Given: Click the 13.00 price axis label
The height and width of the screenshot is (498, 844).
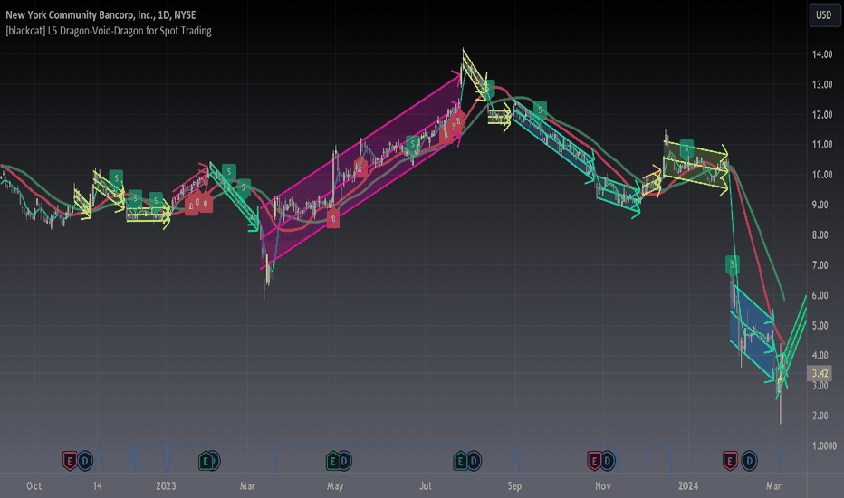Looking at the screenshot, I should (822, 84).
